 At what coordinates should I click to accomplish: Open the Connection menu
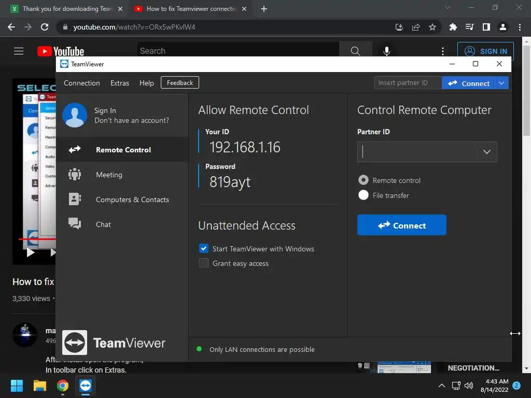(x=81, y=83)
